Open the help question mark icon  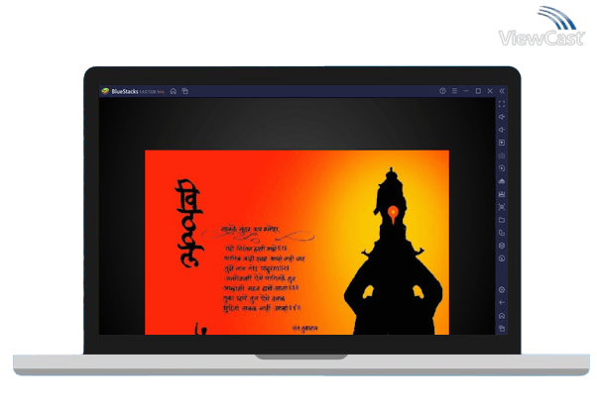click(442, 91)
